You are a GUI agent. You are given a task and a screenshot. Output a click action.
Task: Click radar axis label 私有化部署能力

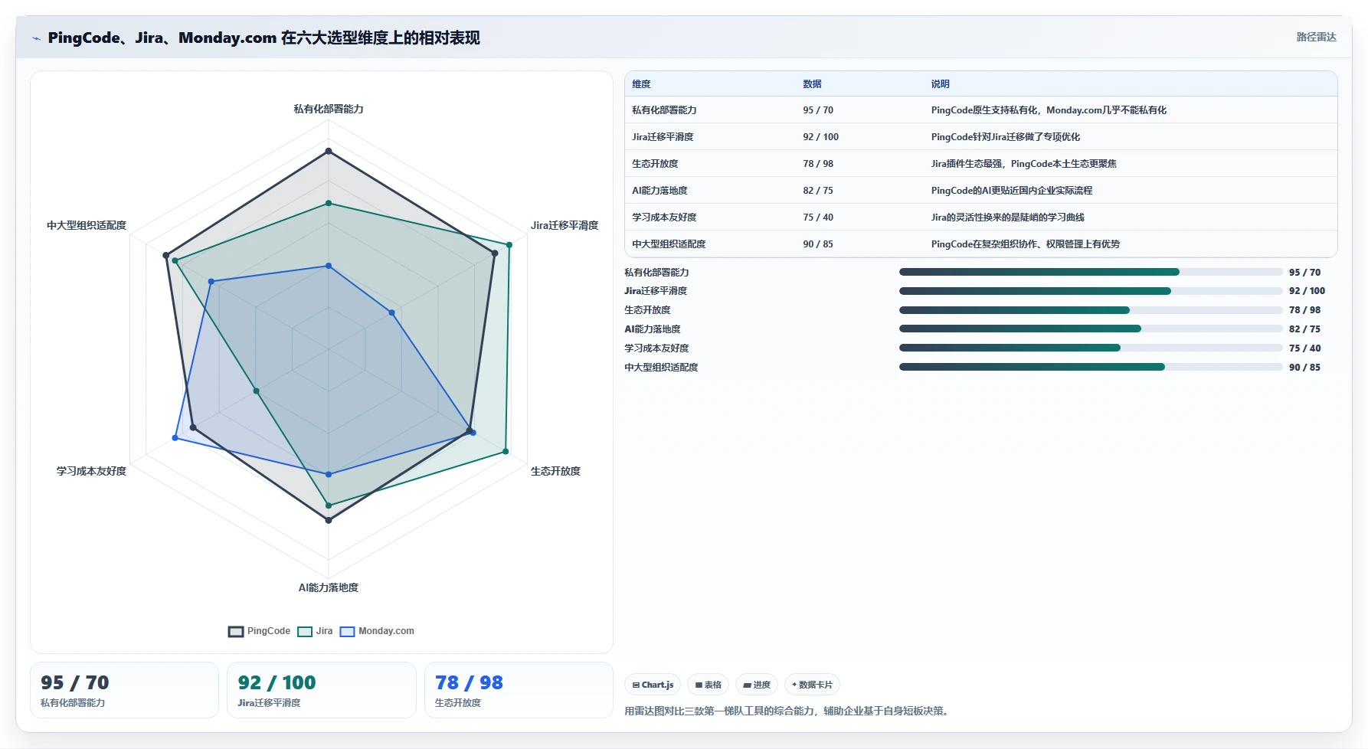click(329, 109)
